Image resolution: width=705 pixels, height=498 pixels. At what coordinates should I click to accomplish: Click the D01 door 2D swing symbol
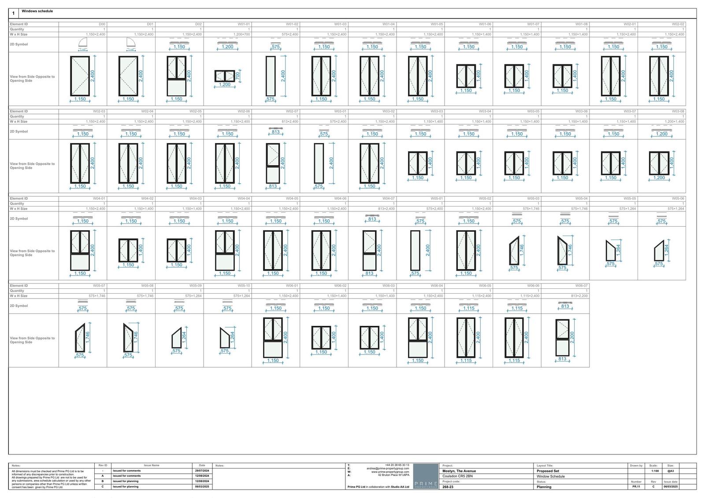point(131,44)
